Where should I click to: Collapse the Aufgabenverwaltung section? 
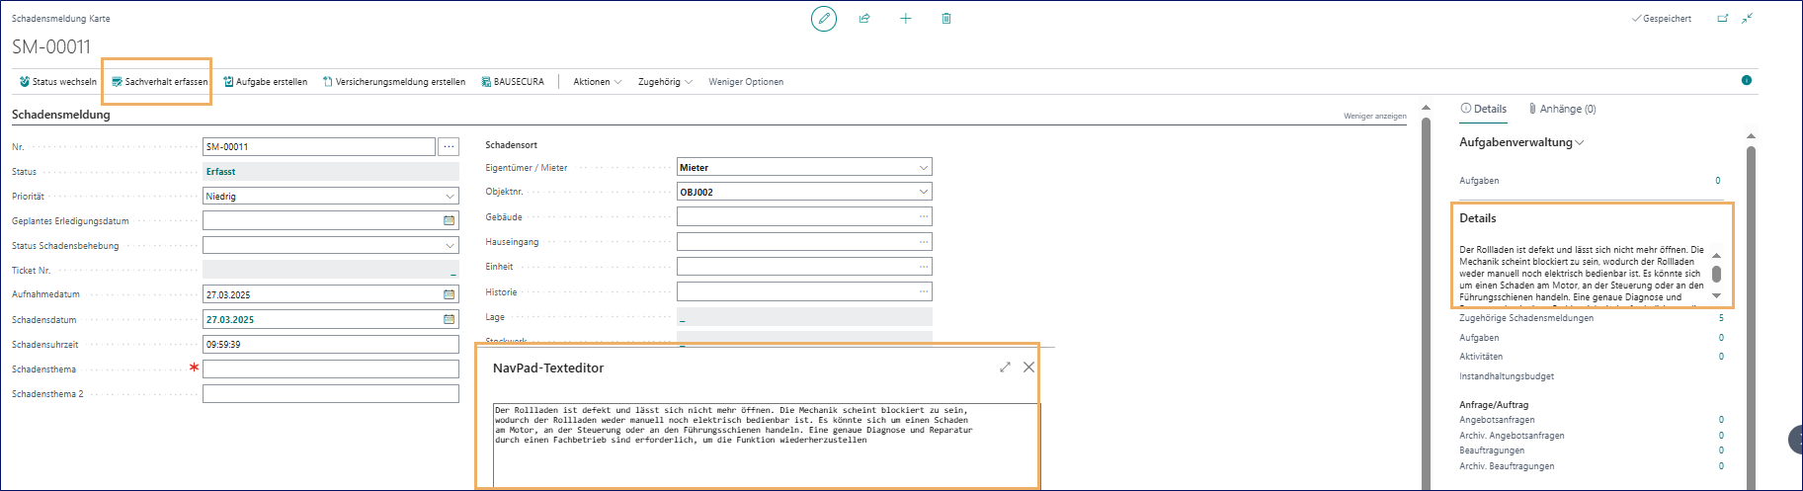point(1521,142)
